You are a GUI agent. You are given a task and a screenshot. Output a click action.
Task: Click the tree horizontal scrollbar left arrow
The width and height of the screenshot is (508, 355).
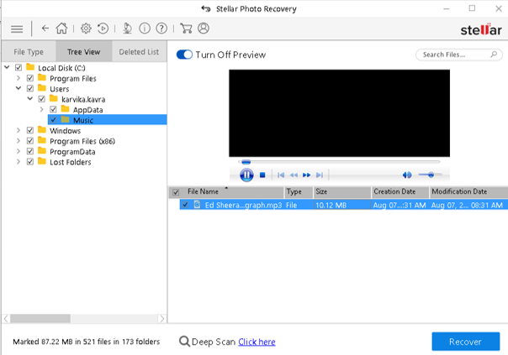point(6,319)
